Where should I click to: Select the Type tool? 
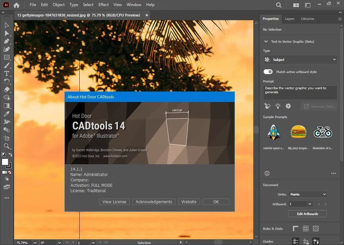pos(7,73)
